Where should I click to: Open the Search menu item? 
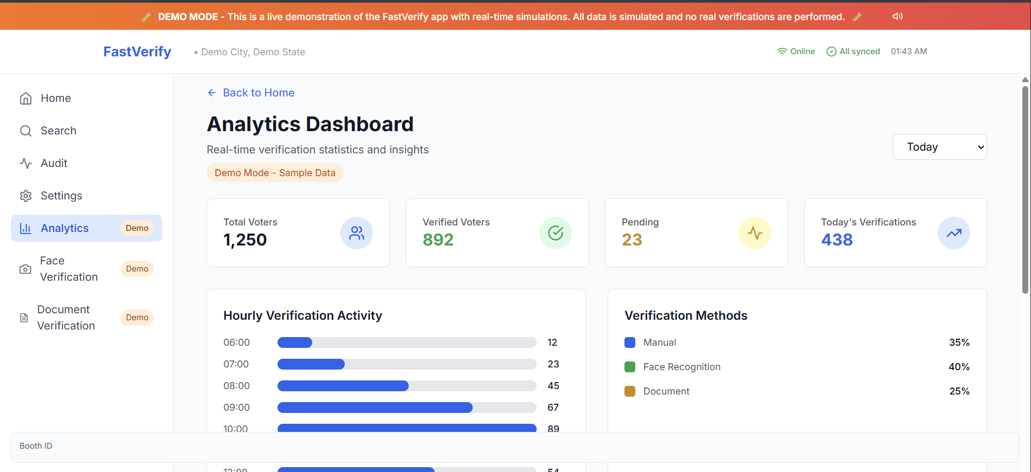[x=87, y=131]
